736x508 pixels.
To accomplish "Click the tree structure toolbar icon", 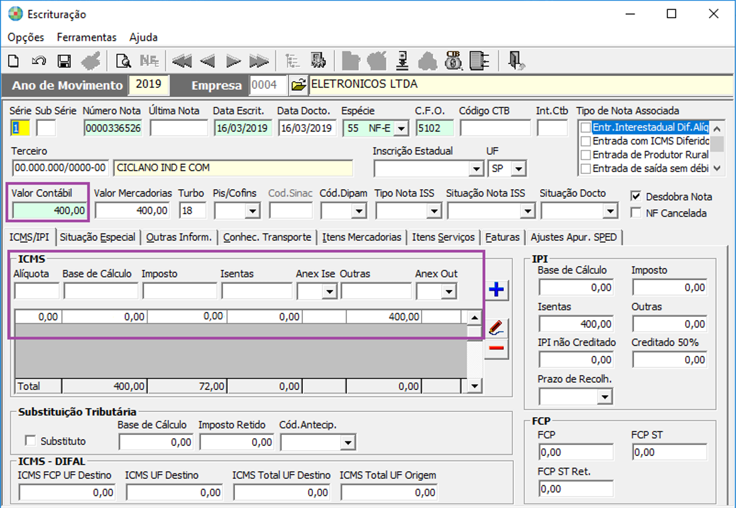I will pyautogui.click(x=292, y=61).
